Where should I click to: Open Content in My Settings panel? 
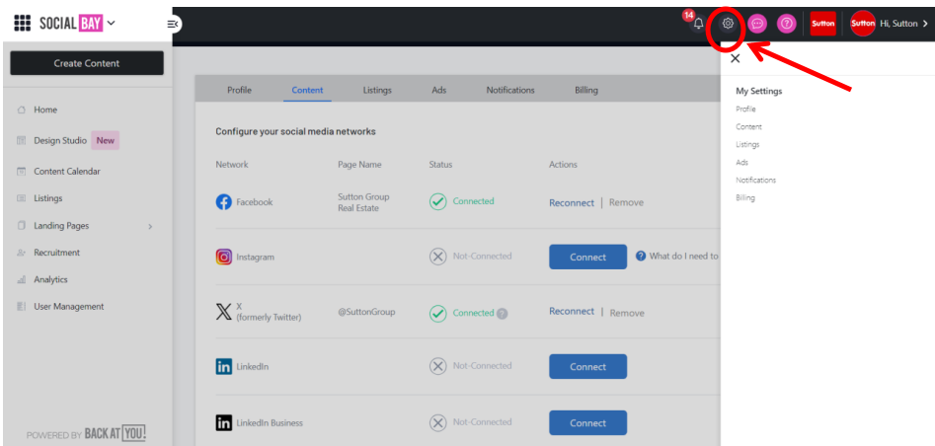tap(748, 127)
